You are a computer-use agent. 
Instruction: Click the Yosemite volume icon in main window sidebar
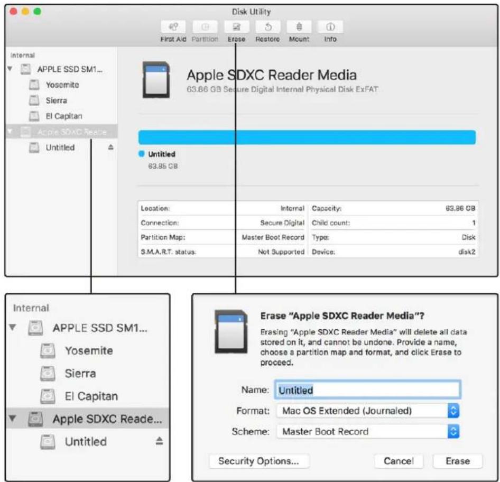(34, 85)
